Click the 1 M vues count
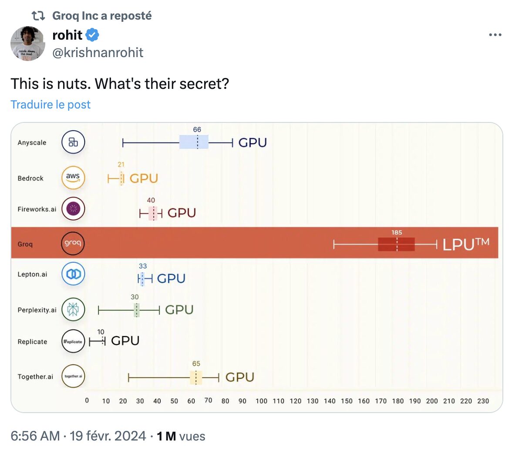 click(181, 436)
